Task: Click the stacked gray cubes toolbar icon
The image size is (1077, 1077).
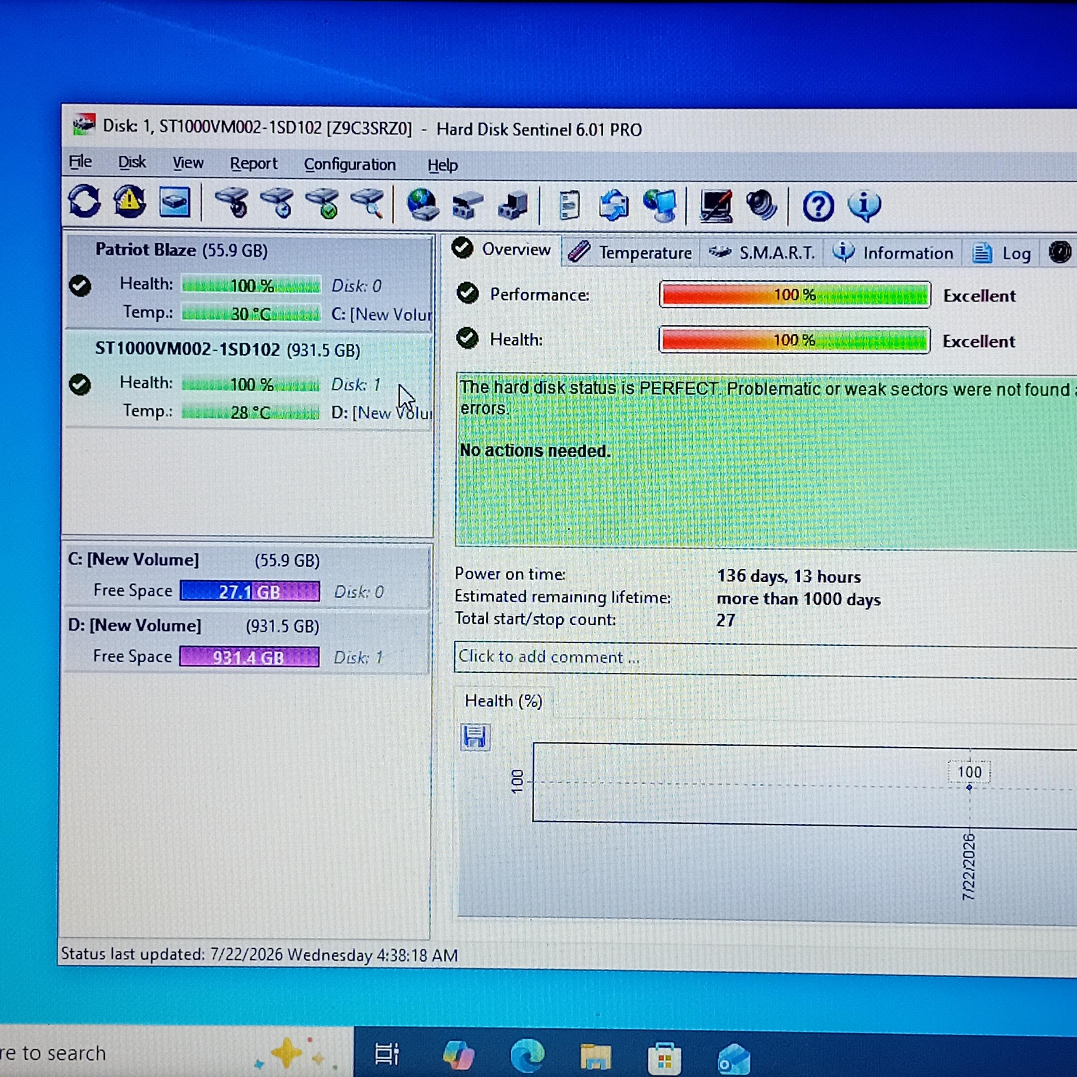Action: point(512,205)
